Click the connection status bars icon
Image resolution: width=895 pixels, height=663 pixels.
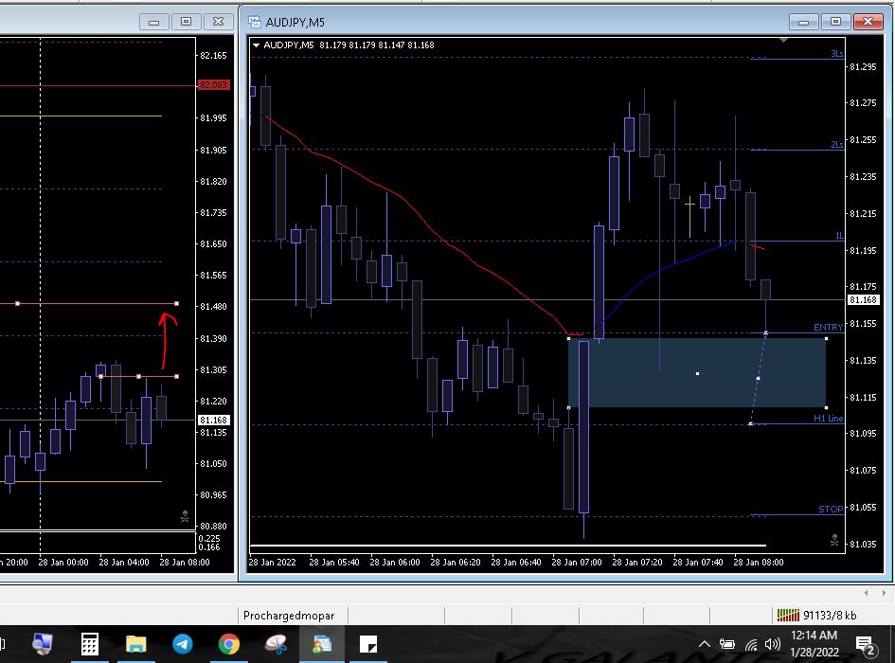pos(788,615)
